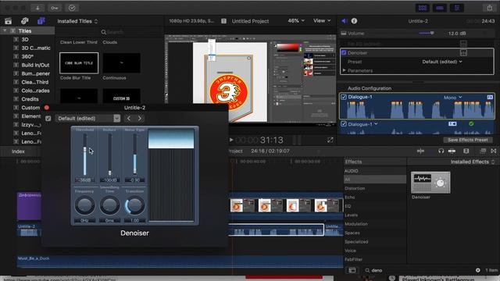Screen dimensions: 500x281
Task: Click the Frequency knob in Denoiser
Action: coord(84,205)
